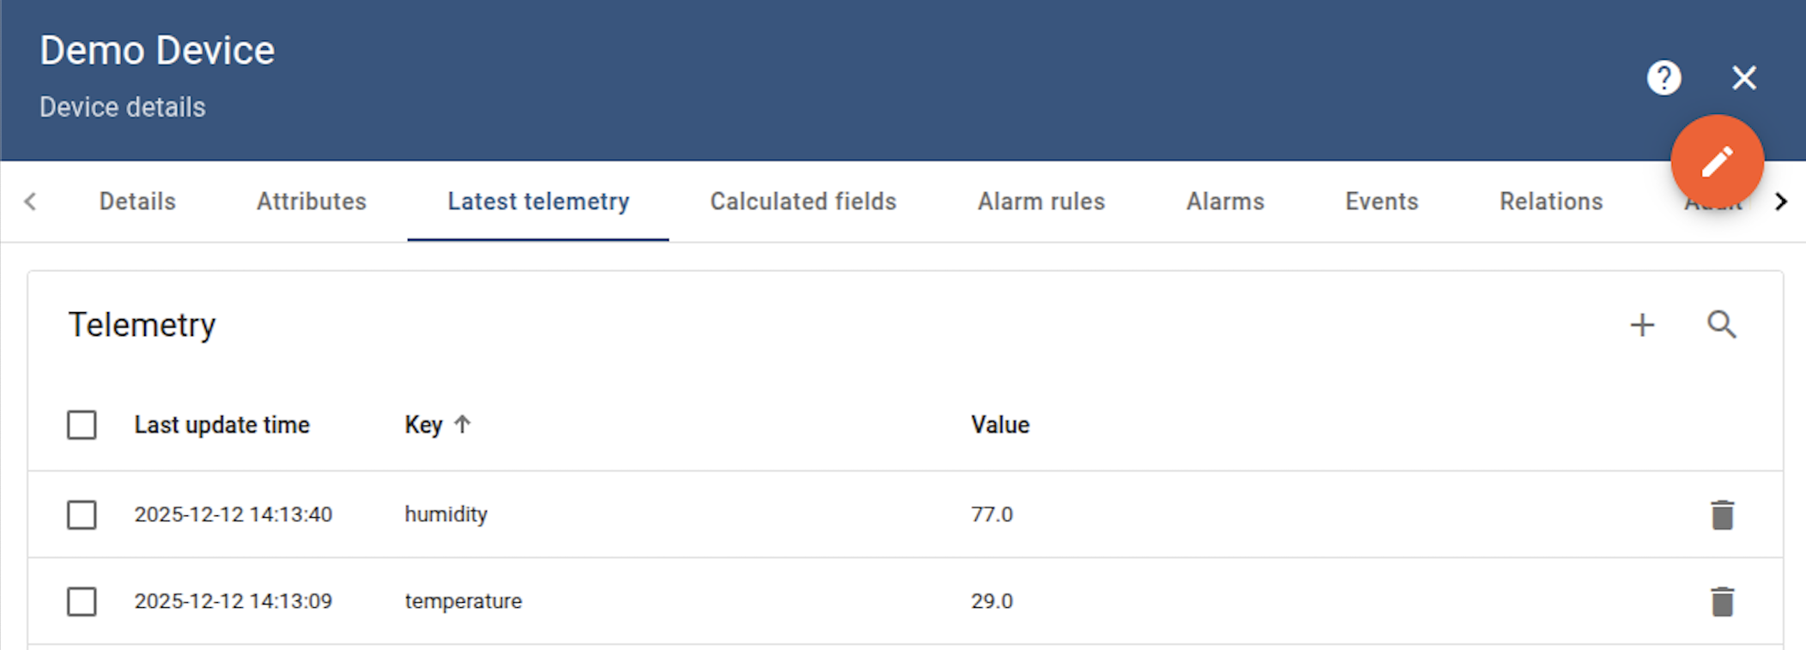
Task: Select the humidity key cell
Action: click(445, 515)
